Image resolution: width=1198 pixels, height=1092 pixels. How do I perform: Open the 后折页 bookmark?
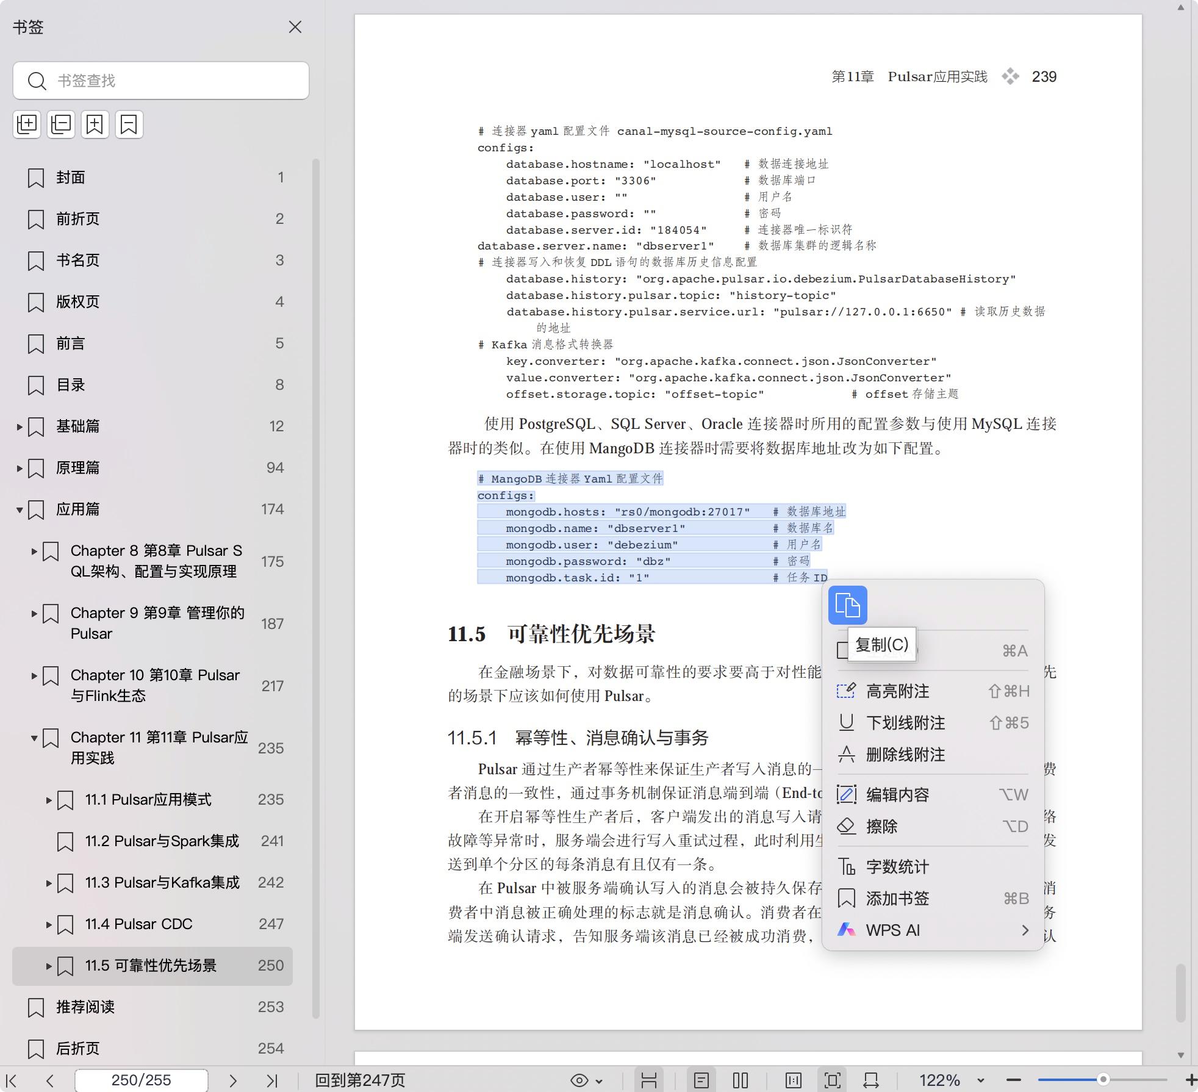[152, 1049]
